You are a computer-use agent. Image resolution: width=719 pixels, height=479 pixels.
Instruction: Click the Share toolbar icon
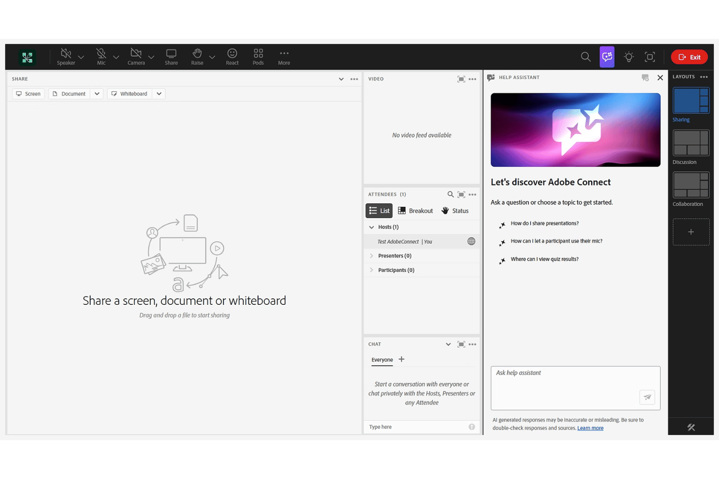171,57
